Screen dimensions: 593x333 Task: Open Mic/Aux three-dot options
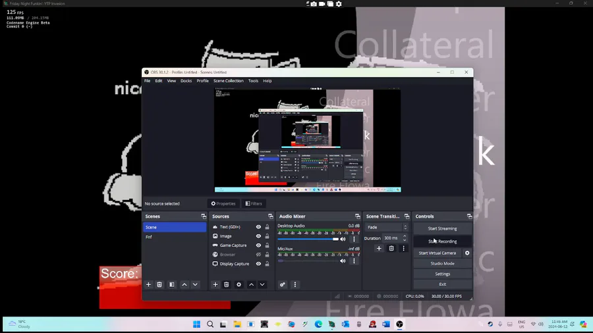[354, 261]
